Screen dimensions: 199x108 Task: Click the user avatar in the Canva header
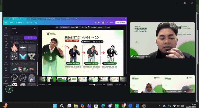click(x=103, y=23)
